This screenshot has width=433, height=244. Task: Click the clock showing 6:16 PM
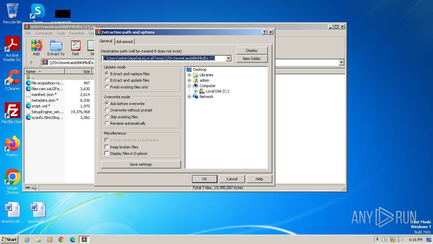[416, 240]
